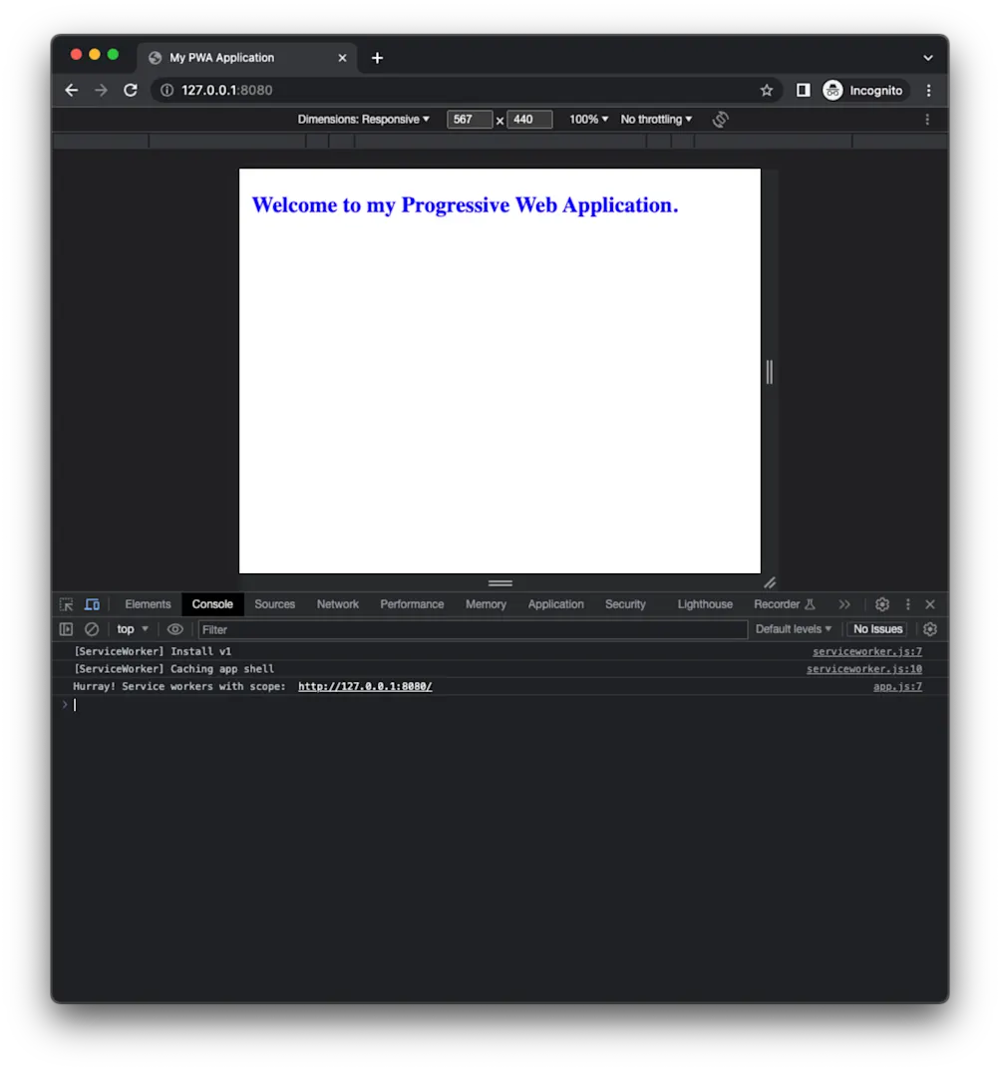Open console settings gear
1000x1071 pixels.
click(x=929, y=629)
